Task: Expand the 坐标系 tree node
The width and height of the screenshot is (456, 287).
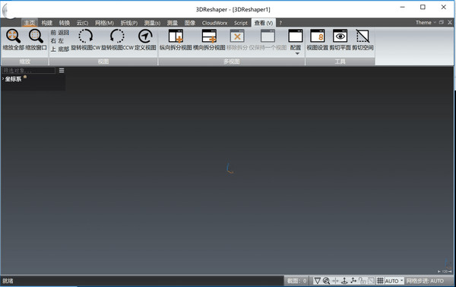Action: pos(3,78)
